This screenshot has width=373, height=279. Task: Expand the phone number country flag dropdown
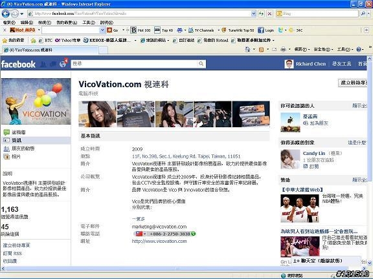[144, 234]
